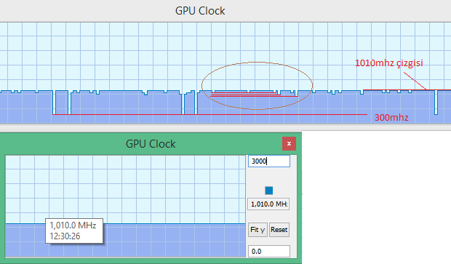
Task: Focus the 3000 maximum value field
Action: coord(269,161)
